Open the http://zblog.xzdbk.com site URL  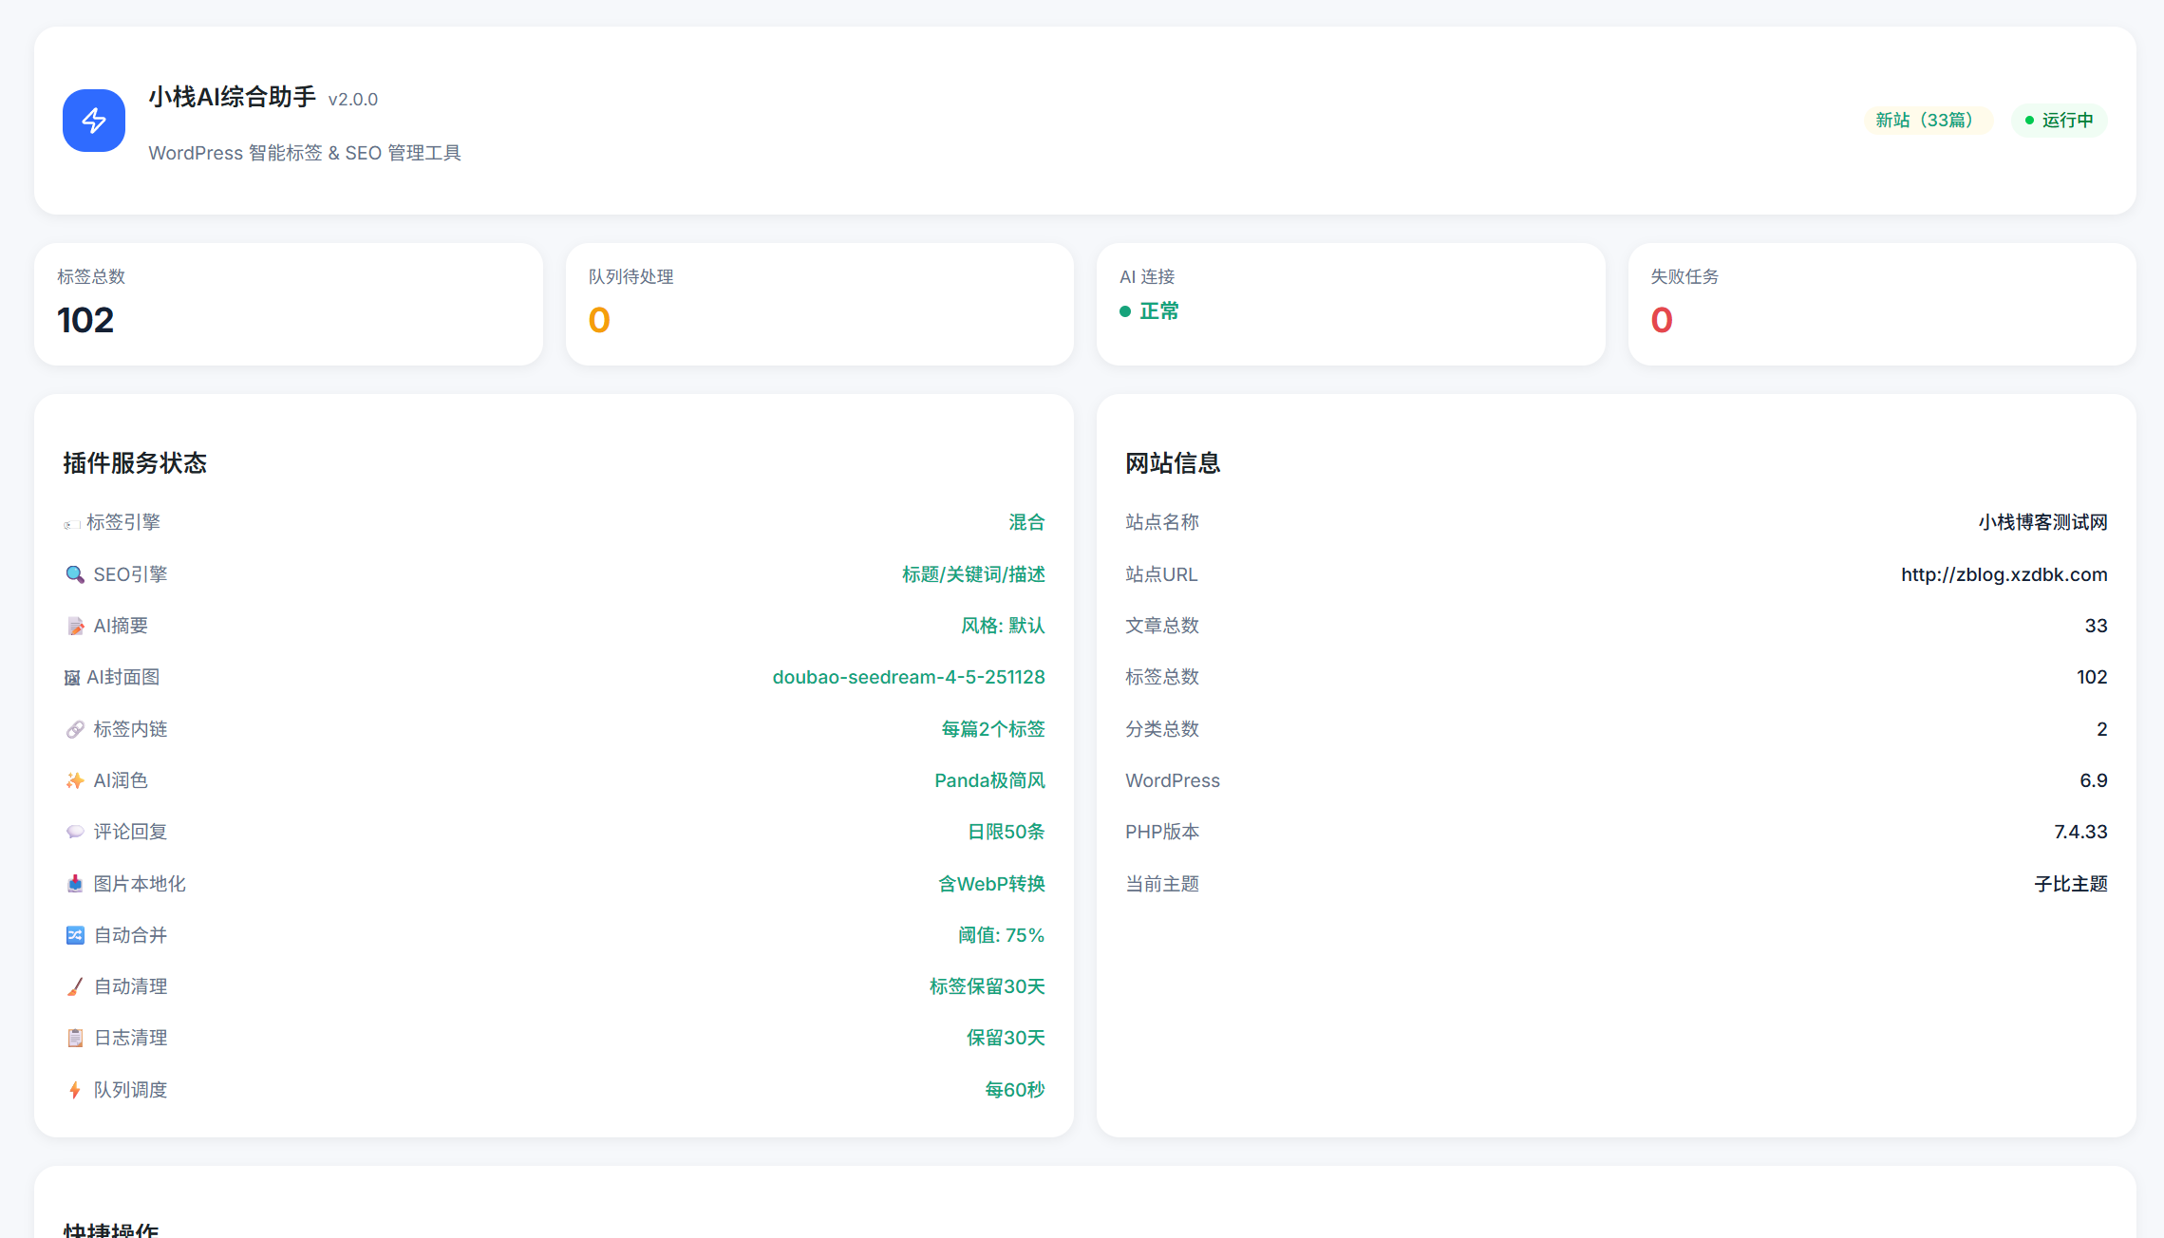[x=2004, y=574]
